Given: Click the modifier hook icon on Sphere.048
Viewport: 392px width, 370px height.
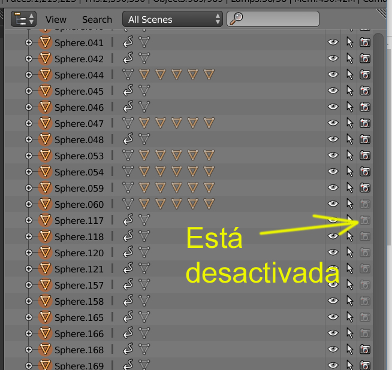Looking at the screenshot, I should [x=128, y=139].
